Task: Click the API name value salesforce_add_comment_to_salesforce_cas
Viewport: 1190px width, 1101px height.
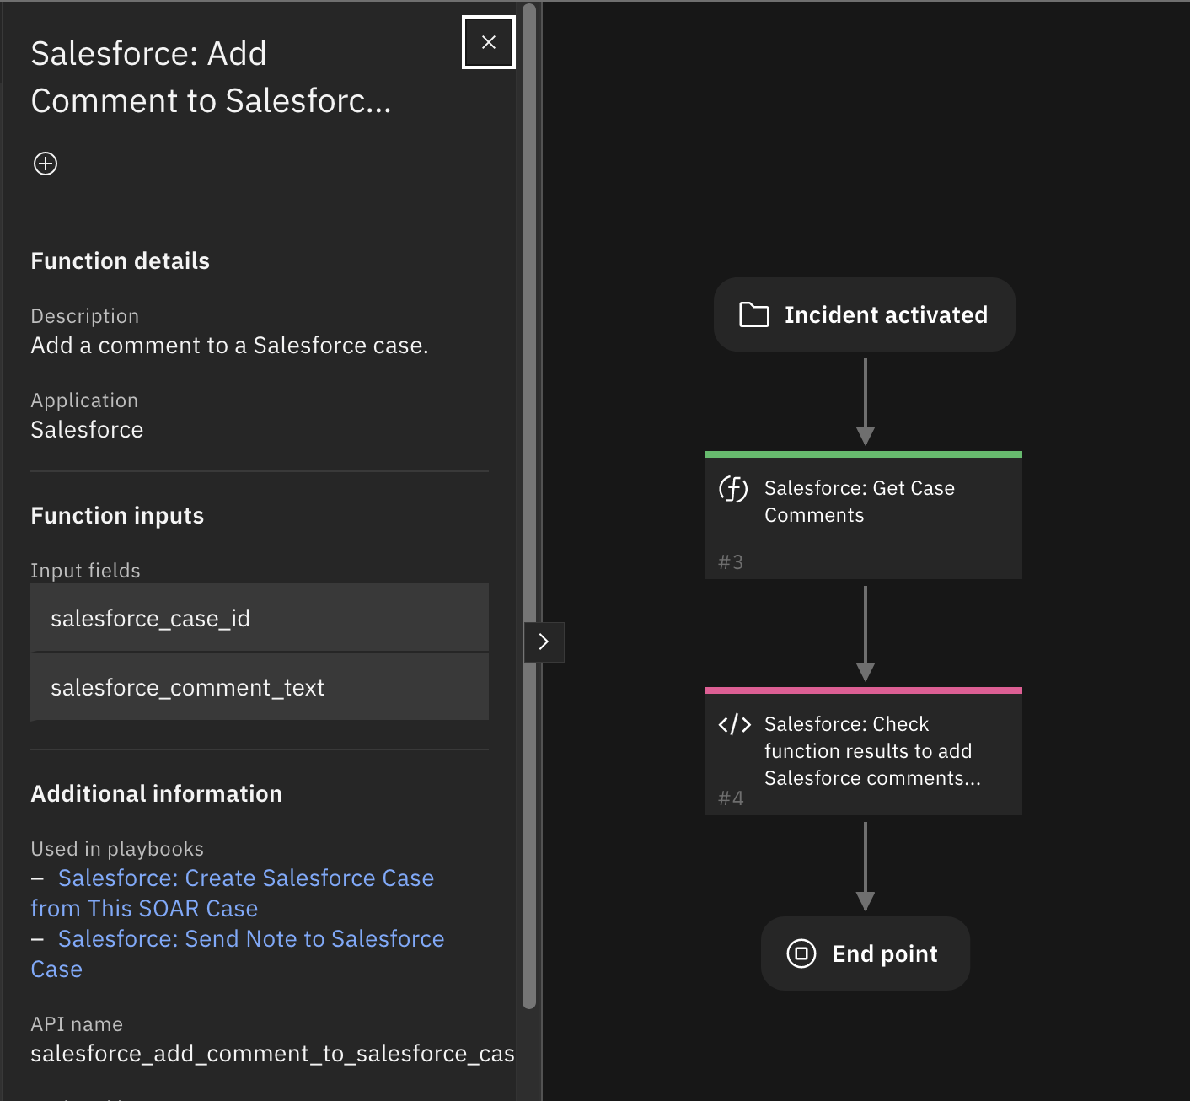Action: [272, 1054]
